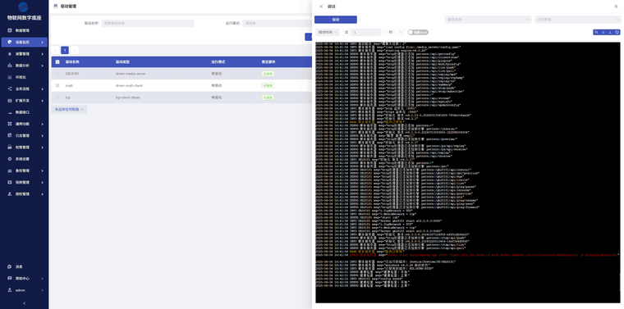
Task: Check the GB28181 row checkbox
Action: (57, 74)
